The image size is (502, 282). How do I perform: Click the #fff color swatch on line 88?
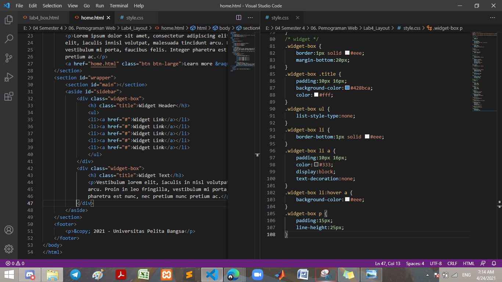(x=316, y=95)
